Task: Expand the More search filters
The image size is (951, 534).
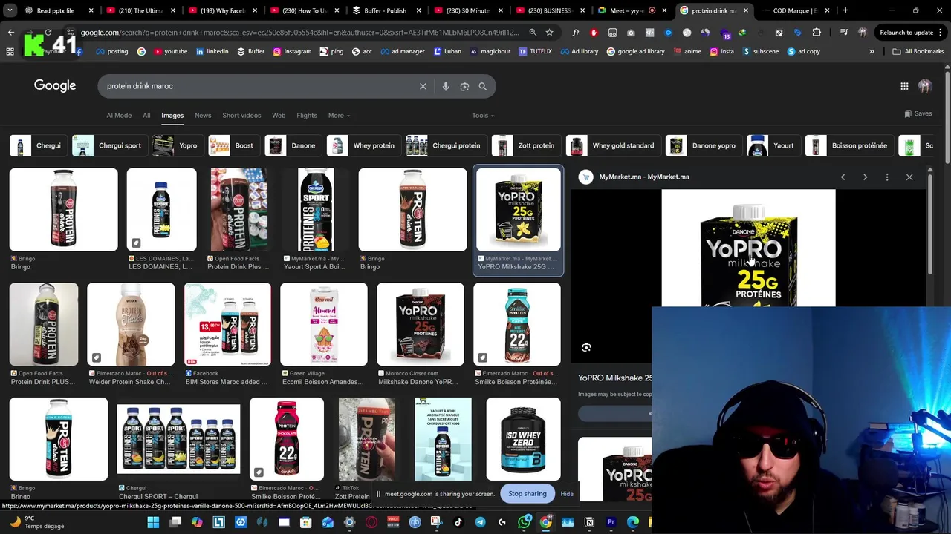Action: 339,115
